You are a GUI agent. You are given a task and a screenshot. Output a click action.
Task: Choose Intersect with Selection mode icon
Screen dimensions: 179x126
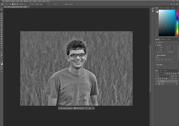coord(17,4)
